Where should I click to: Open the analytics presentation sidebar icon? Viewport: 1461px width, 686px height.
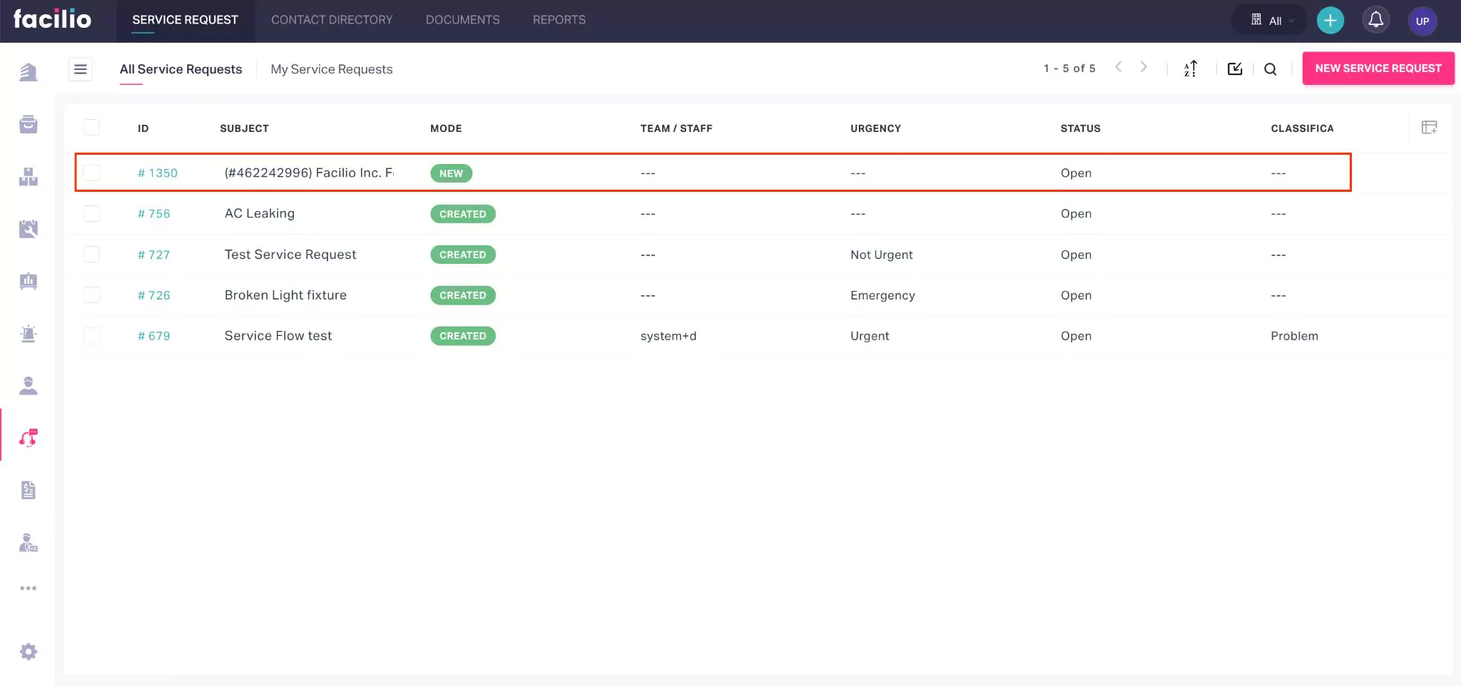pyautogui.click(x=29, y=281)
